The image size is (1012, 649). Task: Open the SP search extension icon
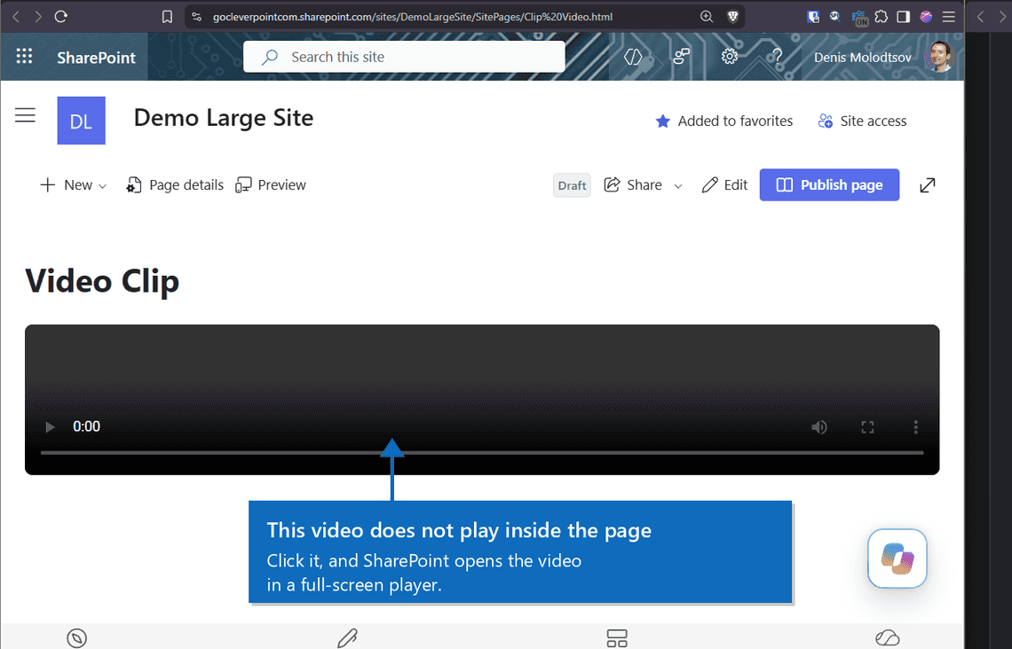[x=835, y=16]
